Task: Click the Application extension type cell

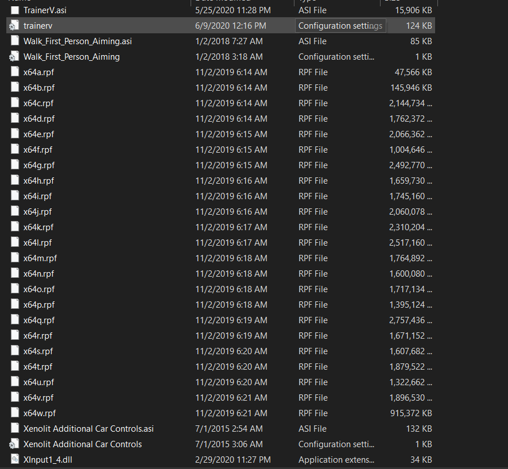Action: click(x=336, y=460)
